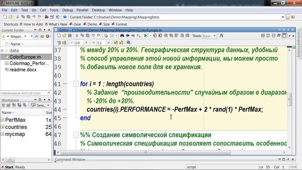Screen dimensions: 302x170
Task: Split editor top/bottom tile icon
Action: [x=274, y=36]
